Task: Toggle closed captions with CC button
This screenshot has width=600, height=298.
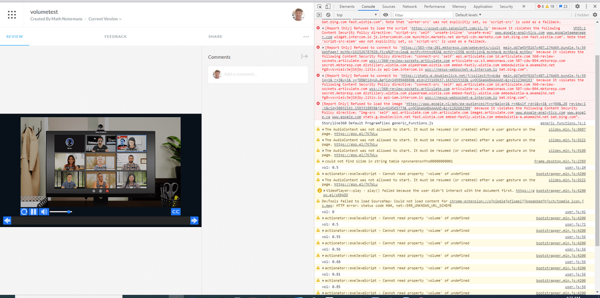Action: click(x=176, y=211)
